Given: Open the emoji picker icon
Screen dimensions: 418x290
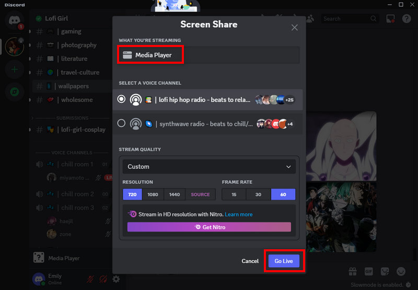Looking at the screenshot, I should click(x=401, y=272).
